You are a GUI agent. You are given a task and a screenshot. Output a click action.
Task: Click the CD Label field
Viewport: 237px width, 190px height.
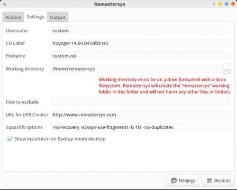pyautogui.click(x=141, y=43)
